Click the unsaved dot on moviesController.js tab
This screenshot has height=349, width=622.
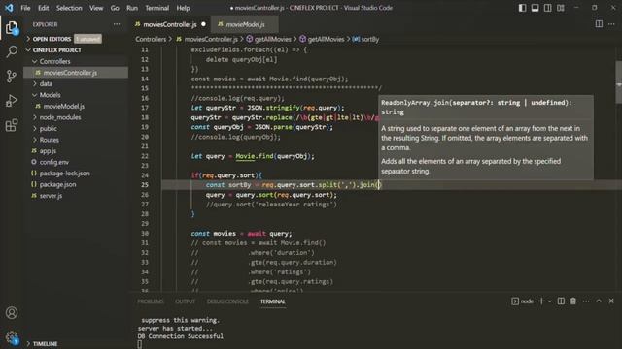click(x=203, y=24)
